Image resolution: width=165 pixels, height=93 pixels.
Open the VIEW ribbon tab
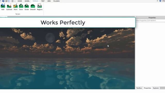click(49, 1)
